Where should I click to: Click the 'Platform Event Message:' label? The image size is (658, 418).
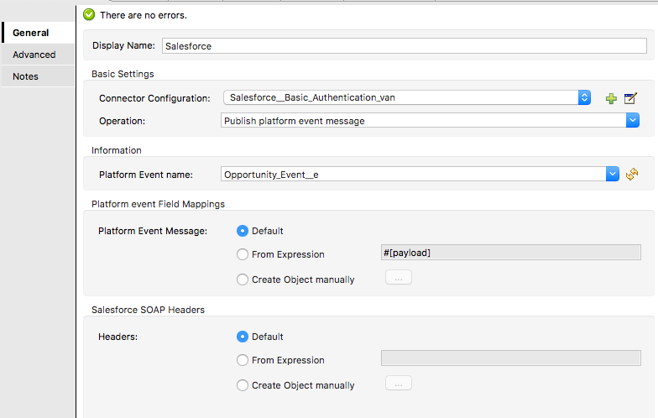click(153, 231)
